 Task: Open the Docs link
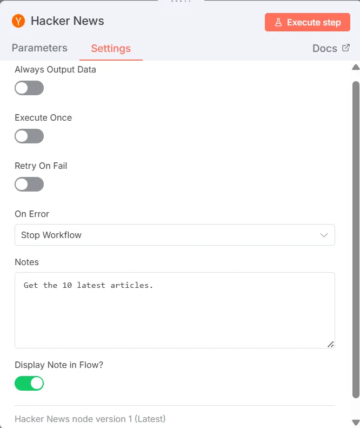pos(325,49)
